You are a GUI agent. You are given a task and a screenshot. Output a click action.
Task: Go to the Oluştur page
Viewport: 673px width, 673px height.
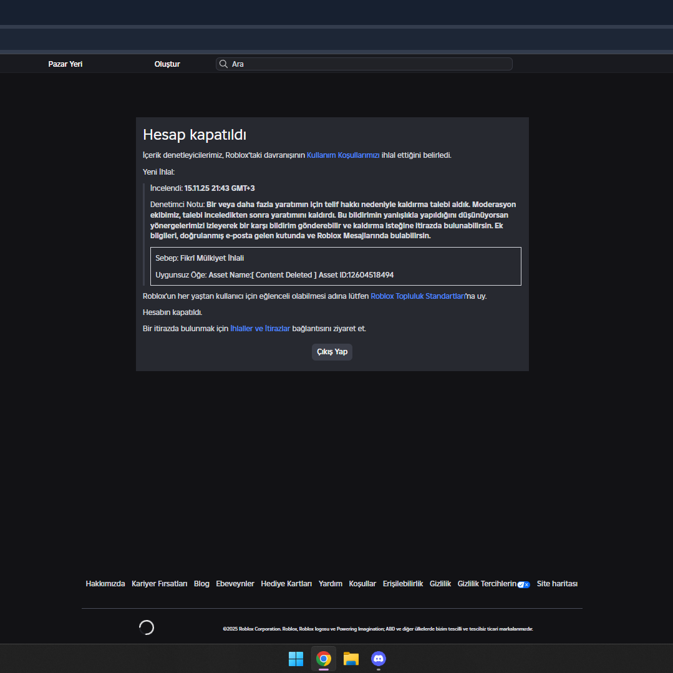(x=167, y=64)
